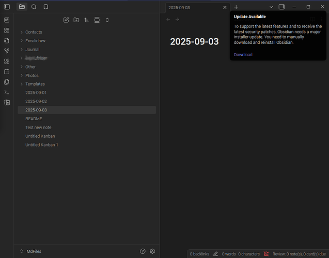329x258 pixels.
Task: Select the 2025-09-03 note in file list
Action: click(87, 110)
